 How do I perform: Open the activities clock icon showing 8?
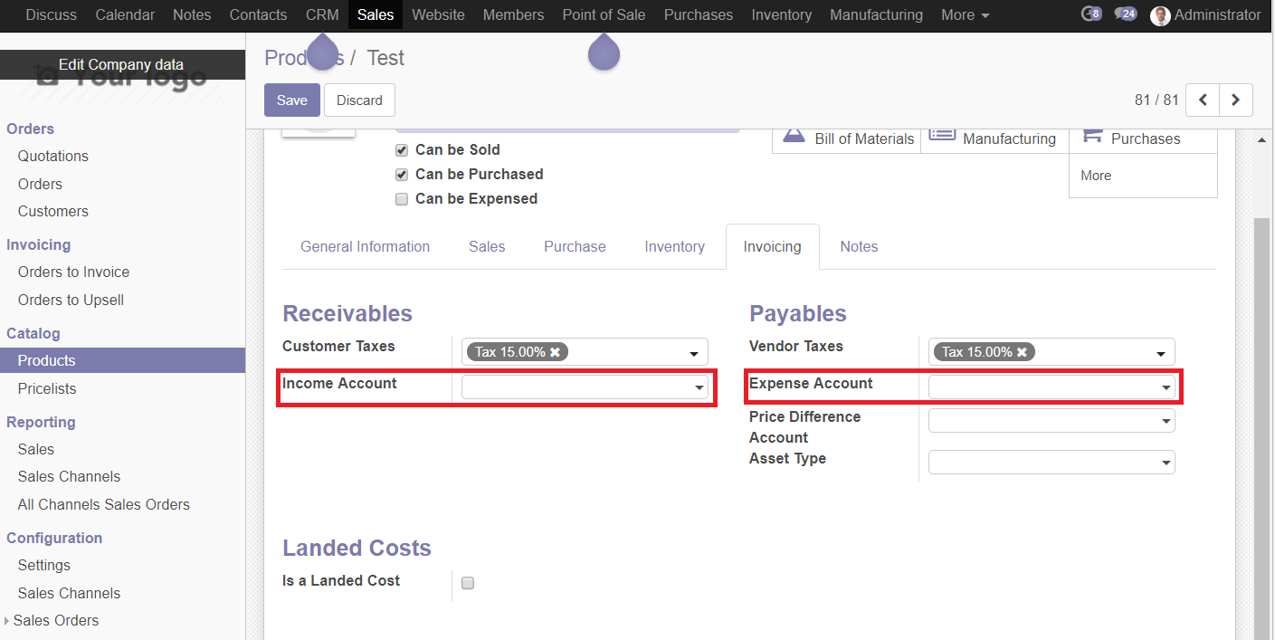click(1089, 14)
